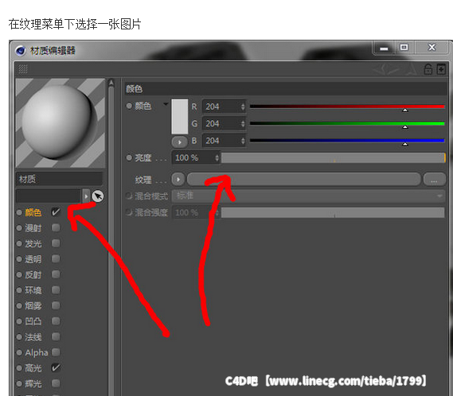Viewport: 453px width, 396px height.
Task: Click the animation dot beside 混合强度
Action: pyautogui.click(x=129, y=213)
